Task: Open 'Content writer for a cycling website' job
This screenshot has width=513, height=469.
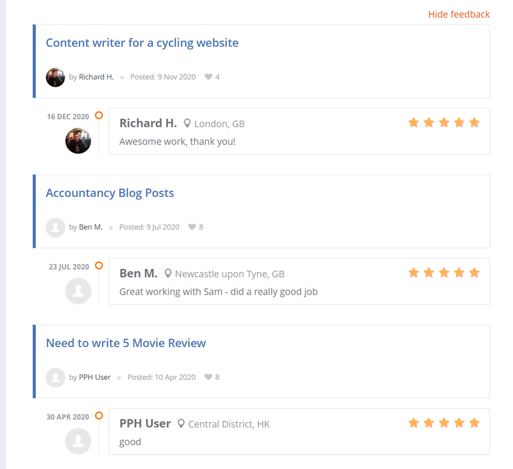Action: coord(142,43)
